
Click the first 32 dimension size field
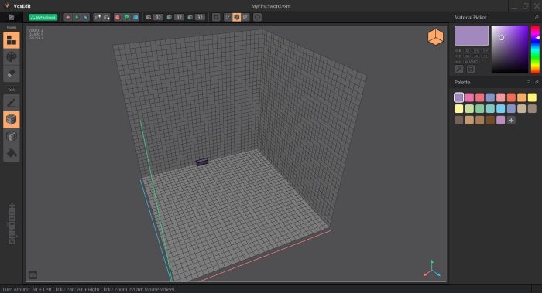tap(158, 17)
